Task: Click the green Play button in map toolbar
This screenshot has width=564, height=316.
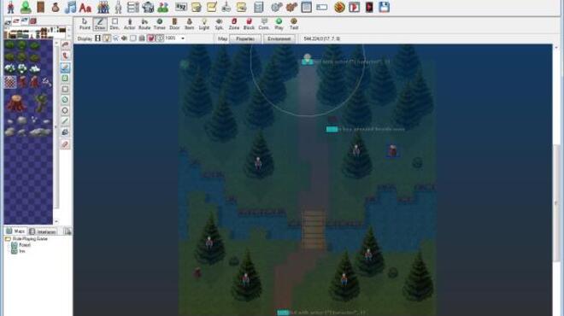Action: (x=279, y=24)
